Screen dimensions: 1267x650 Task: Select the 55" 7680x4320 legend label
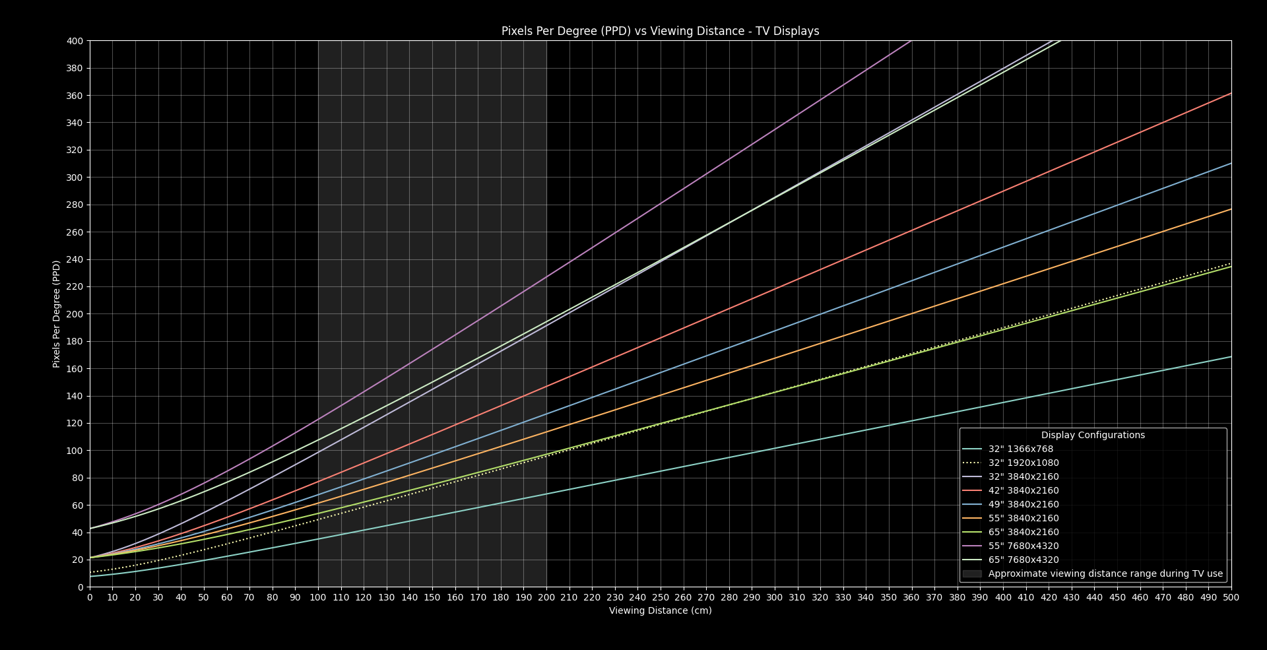pyautogui.click(x=1023, y=546)
